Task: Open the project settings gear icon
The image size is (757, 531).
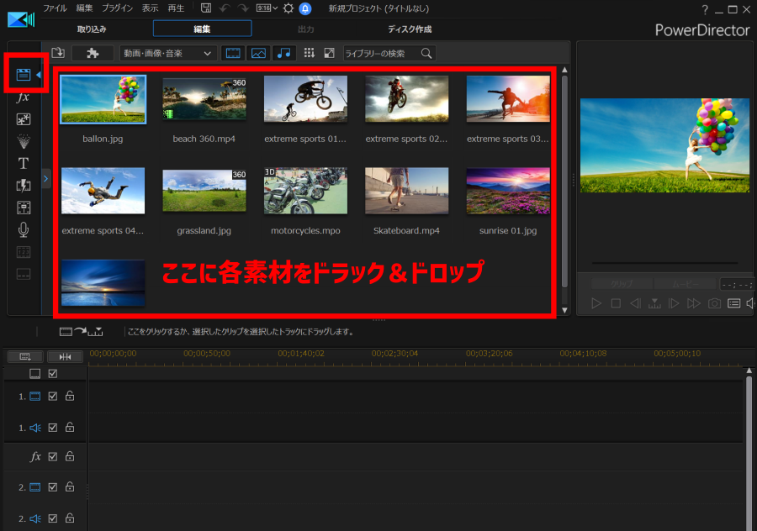Action: click(x=288, y=8)
